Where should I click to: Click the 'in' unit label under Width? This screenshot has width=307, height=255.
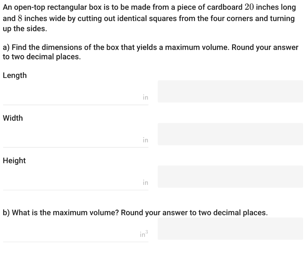pyautogui.click(x=145, y=140)
